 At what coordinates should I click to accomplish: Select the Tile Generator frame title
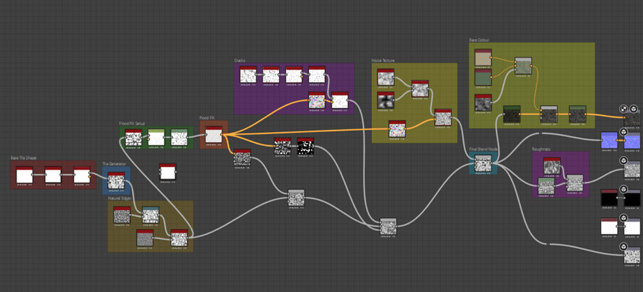[x=114, y=163]
